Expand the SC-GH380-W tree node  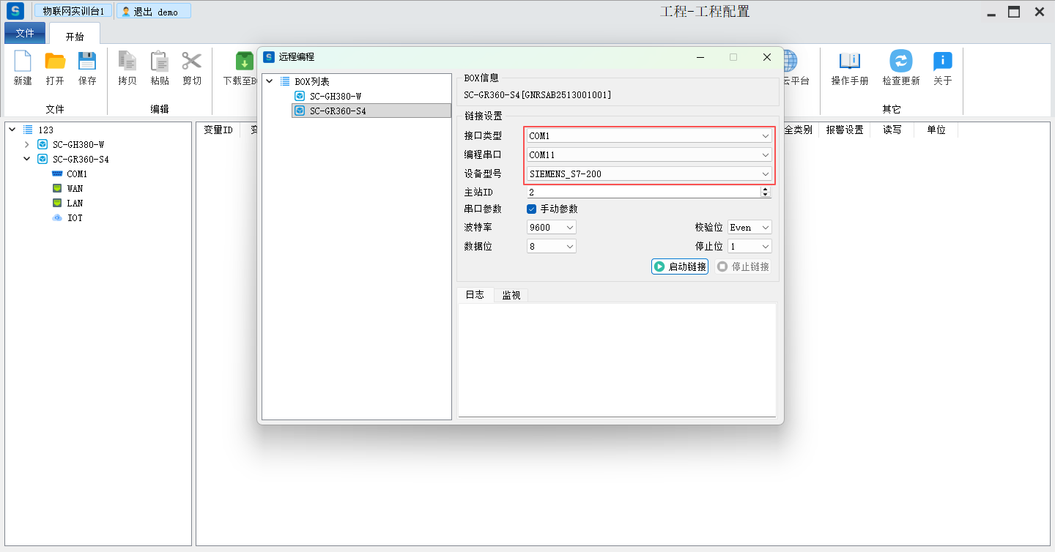[27, 145]
